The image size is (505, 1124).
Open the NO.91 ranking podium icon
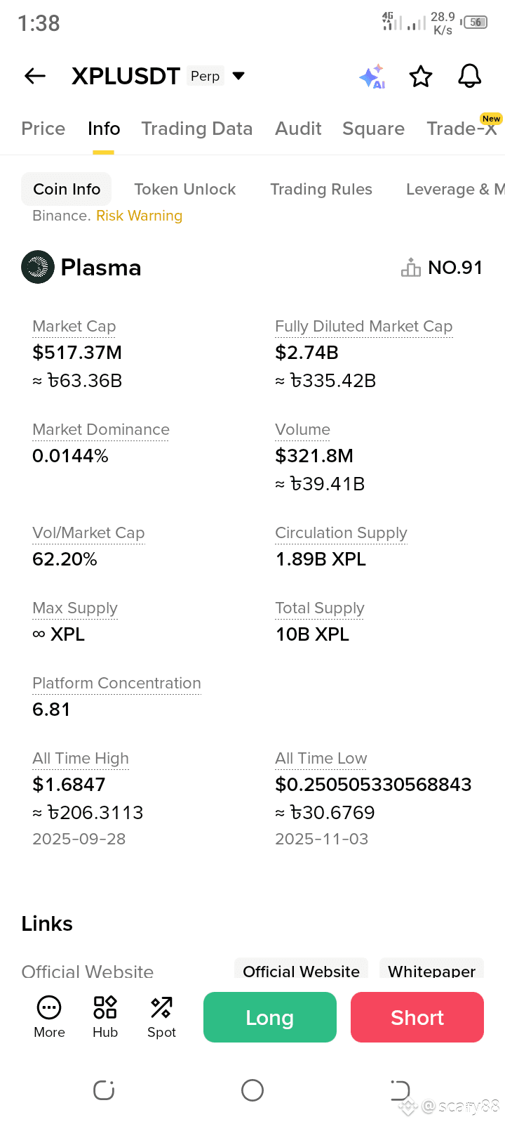(x=411, y=267)
